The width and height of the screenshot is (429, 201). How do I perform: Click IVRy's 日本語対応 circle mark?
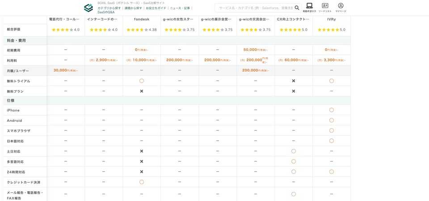coord(331,141)
